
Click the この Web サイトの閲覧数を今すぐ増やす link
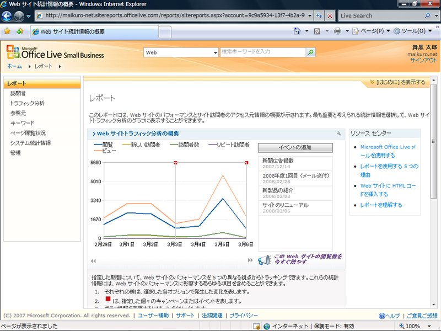pyautogui.click(x=308, y=259)
